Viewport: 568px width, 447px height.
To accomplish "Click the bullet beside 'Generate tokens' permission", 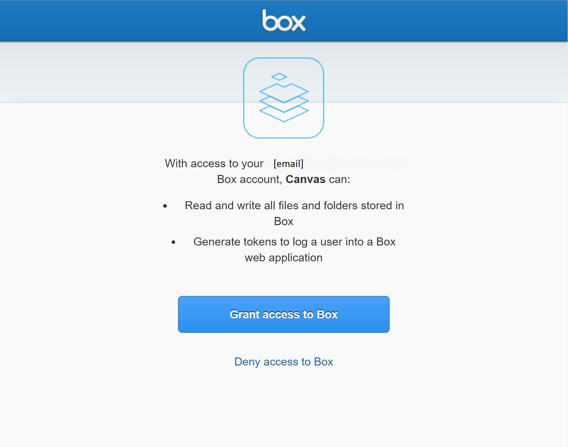I will [174, 242].
